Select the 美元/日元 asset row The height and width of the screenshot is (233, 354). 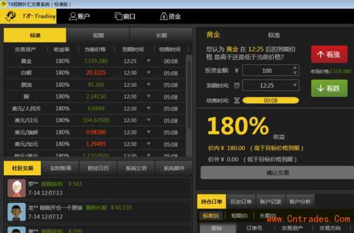coord(95,120)
